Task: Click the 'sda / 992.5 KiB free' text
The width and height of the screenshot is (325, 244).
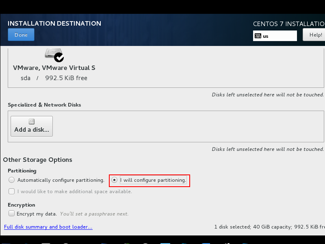Action: [54, 78]
